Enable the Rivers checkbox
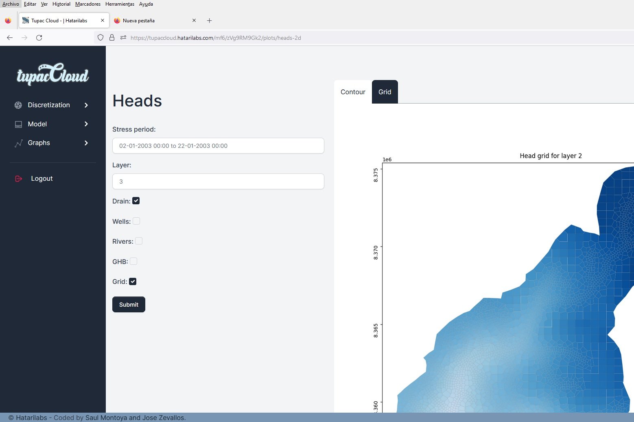 click(x=139, y=241)
